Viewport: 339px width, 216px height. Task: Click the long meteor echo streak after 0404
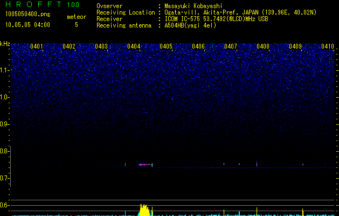[146, 165]
